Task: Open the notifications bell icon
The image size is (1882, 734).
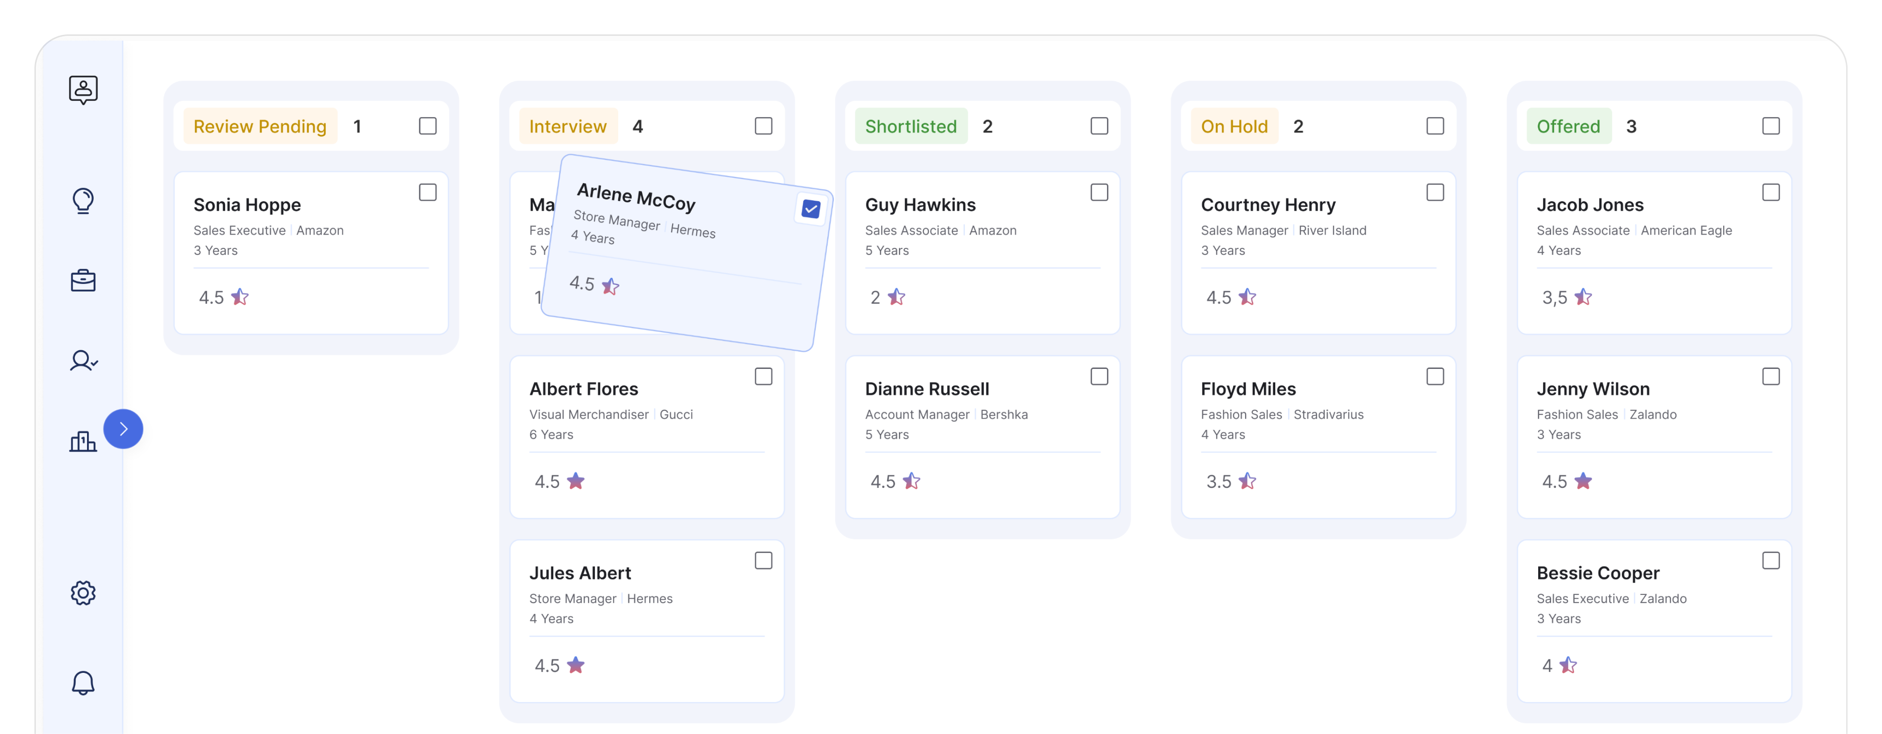Action: [x=83, y=683]
